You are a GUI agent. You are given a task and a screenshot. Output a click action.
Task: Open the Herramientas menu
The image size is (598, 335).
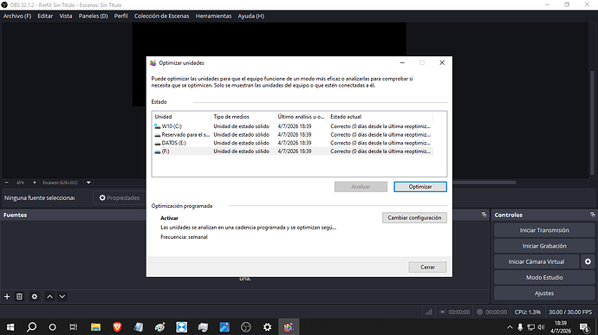(x=213, y=16)
